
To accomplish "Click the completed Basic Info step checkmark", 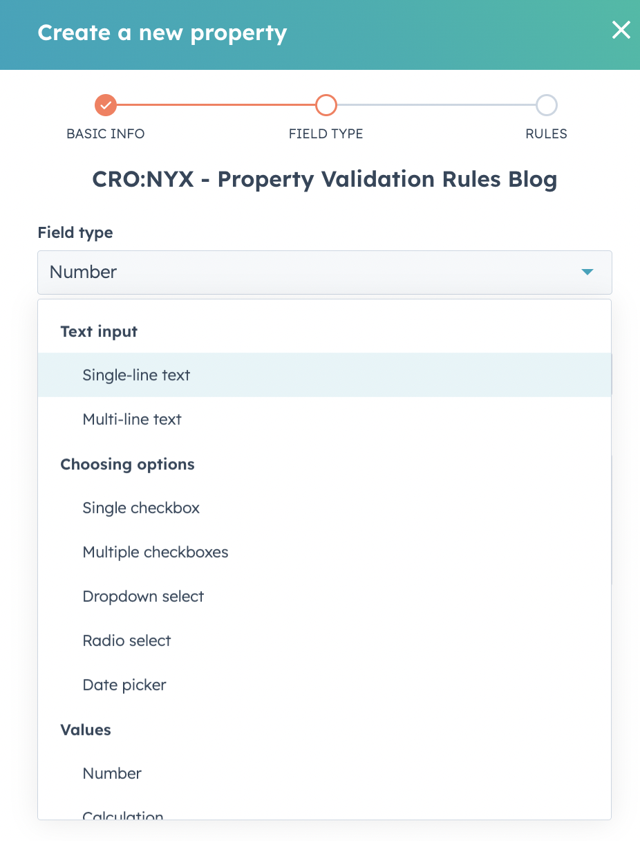I will [x=105, y=105].
